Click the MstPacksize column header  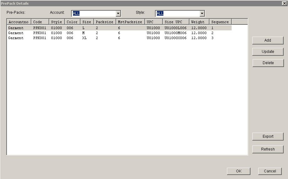point(130,22)
